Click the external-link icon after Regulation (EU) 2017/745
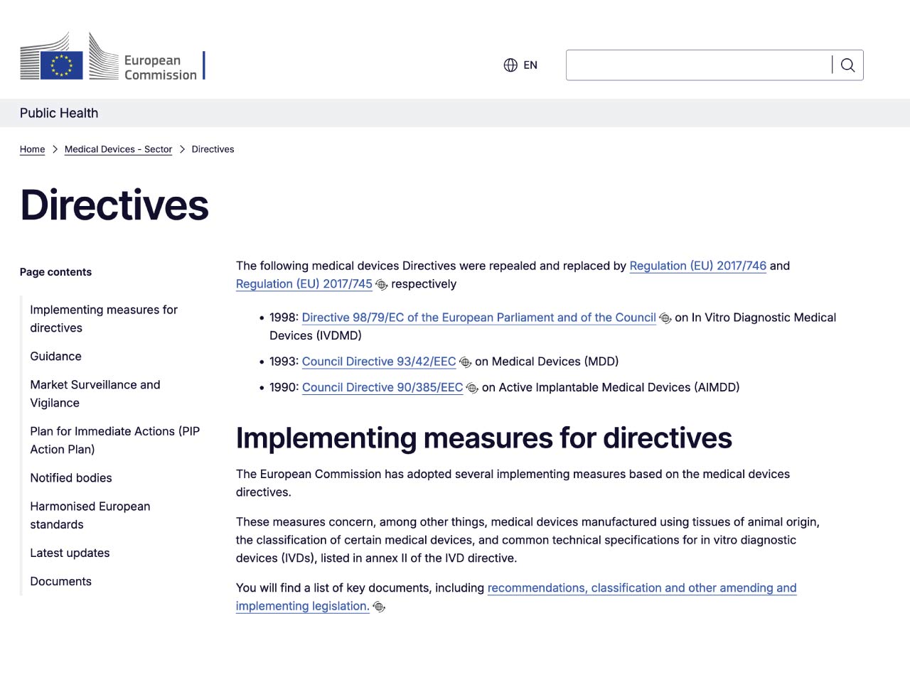Image resolution: width=910 pixels, height=682 pixels. pyautogui.click(x=382, y=285)
